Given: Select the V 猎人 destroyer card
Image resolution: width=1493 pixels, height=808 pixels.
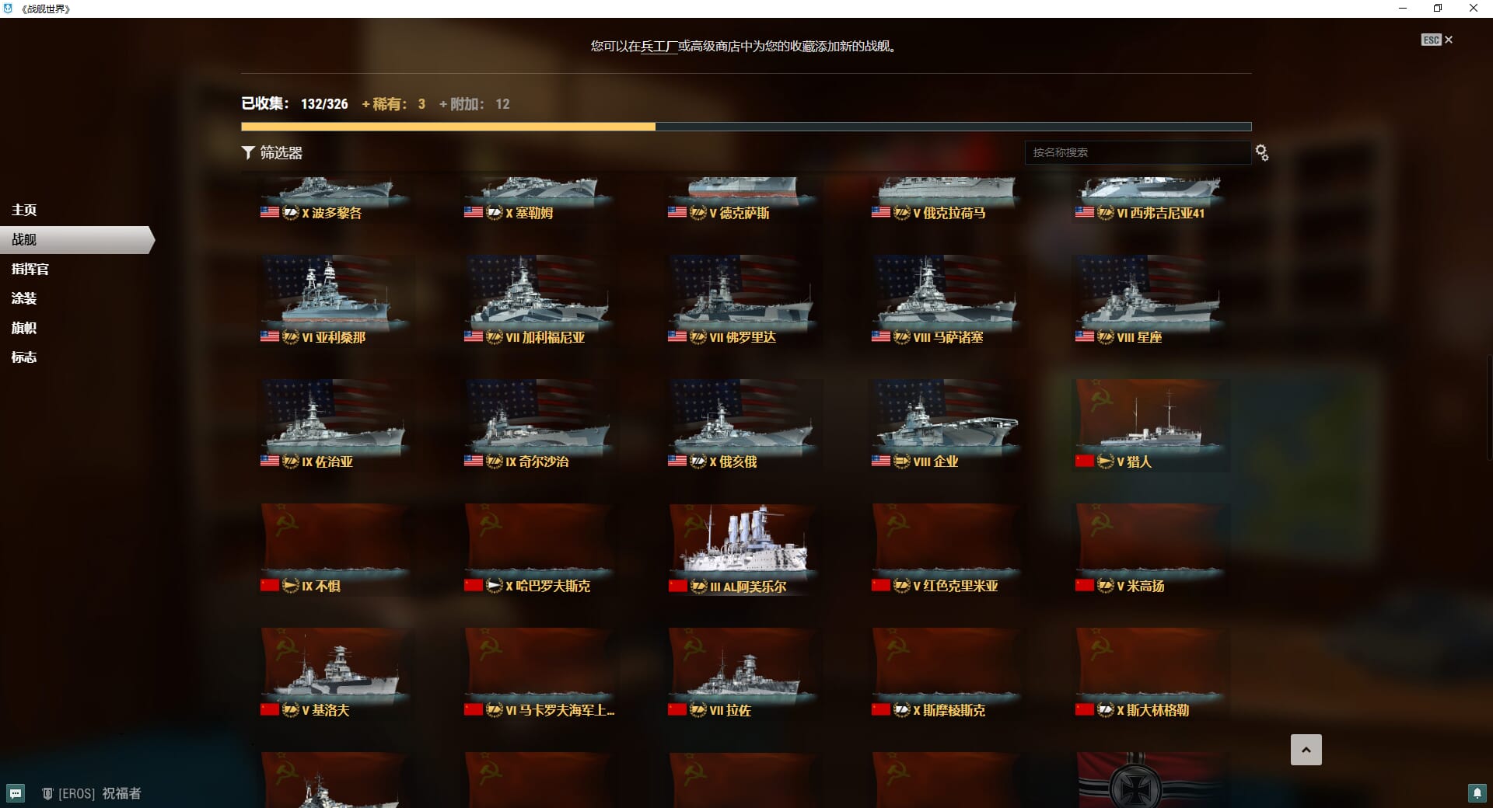Looking at the screenshot, I should point(1150,425).
